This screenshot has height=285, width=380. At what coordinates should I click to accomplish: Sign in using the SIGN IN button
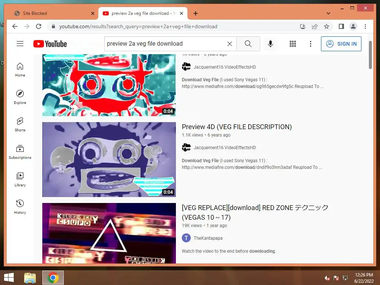(x=341, y=44)
